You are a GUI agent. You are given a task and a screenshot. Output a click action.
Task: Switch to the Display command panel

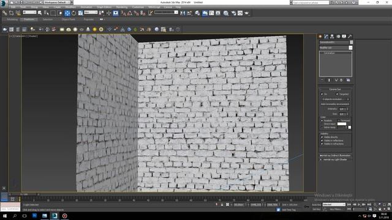coord(344,37)
